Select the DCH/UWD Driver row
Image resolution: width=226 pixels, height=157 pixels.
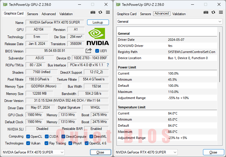point(167,46)
